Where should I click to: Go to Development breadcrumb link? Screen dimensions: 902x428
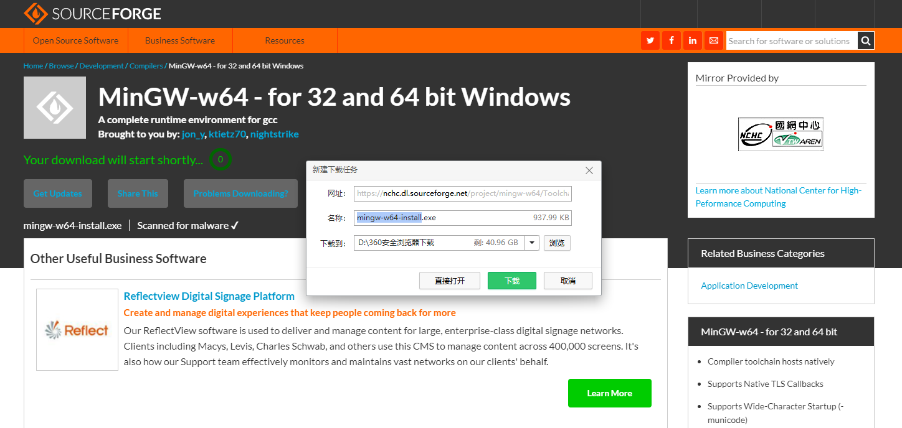pos(102,66)
